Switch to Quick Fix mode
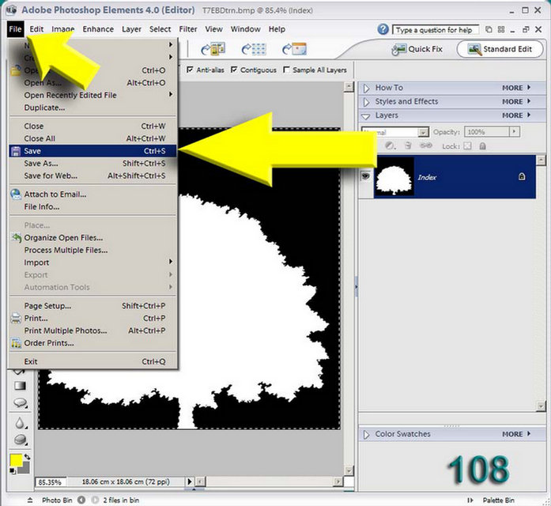Image resolution: width=551 pixels, height=506 pixels. tap(417, 49)
